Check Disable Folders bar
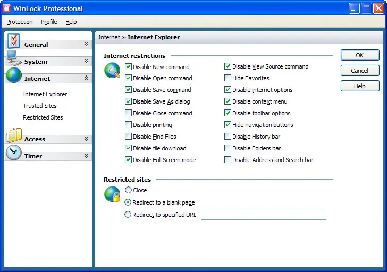 coord(228,148)
